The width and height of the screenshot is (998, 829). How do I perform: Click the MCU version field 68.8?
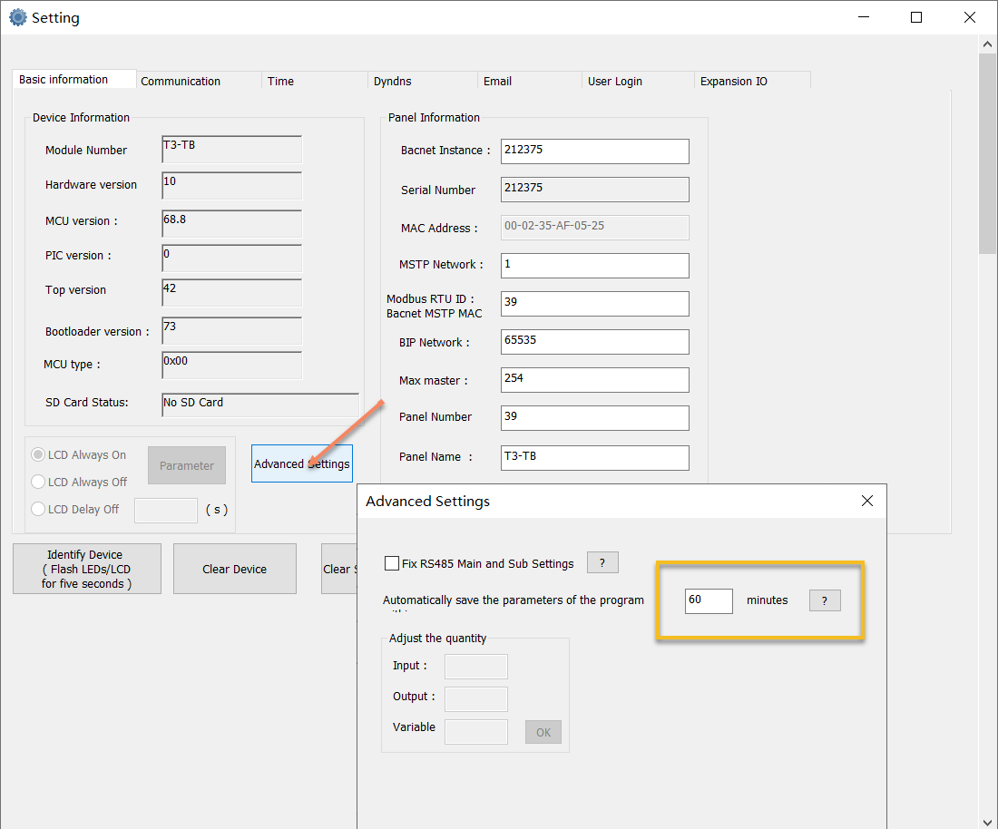[231, 223]
